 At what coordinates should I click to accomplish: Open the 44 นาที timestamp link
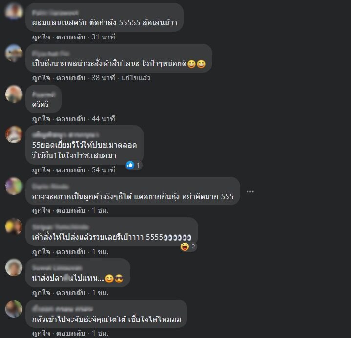coord(103,119)
